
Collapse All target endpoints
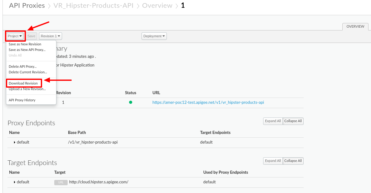293,161
